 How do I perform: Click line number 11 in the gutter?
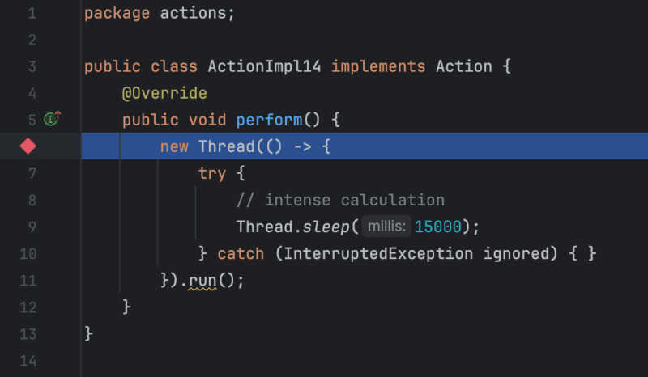point(28,280)
